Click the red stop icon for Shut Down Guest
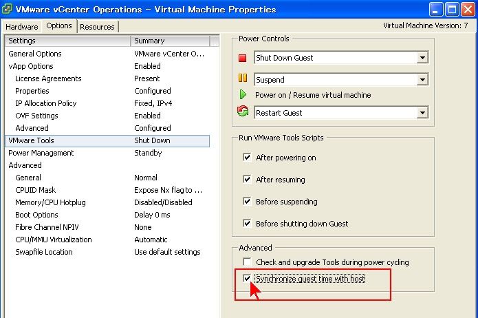The image size is (478, 318). [242, 58]
